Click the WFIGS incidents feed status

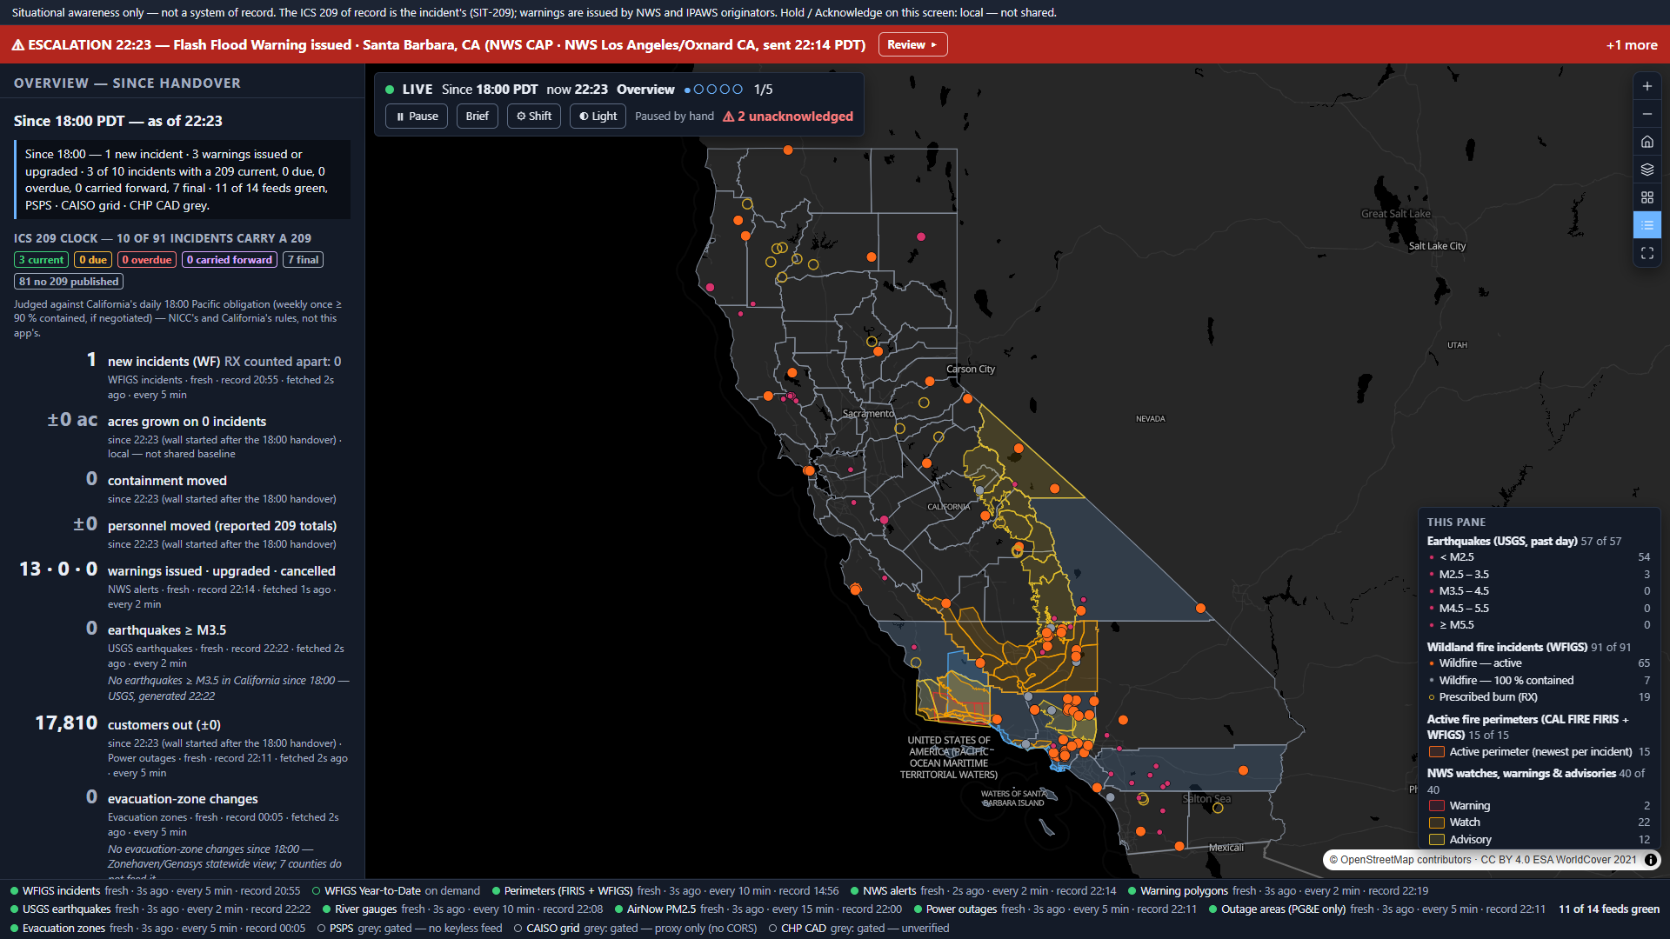pyautogui.click(x=155, y=891)
